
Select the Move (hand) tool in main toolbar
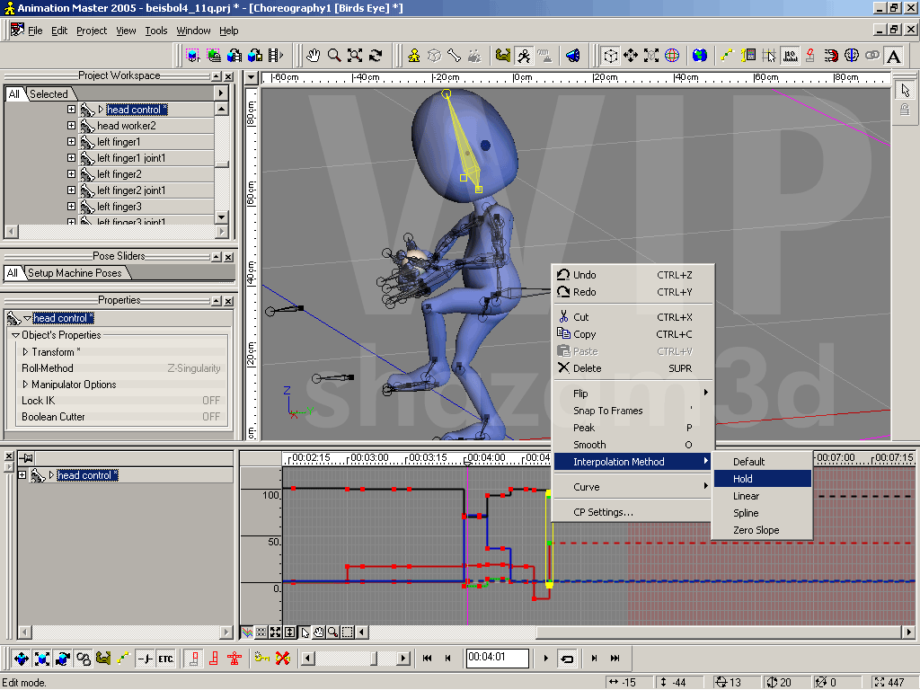tap(314, 56)
